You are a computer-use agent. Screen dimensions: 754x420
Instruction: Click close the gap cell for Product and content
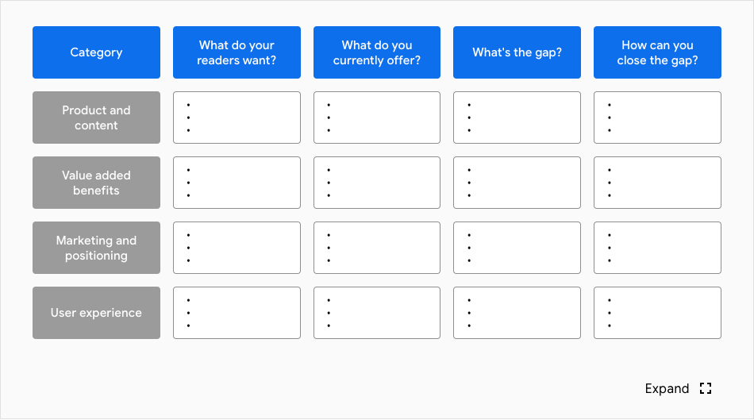[x=657, y=118]
